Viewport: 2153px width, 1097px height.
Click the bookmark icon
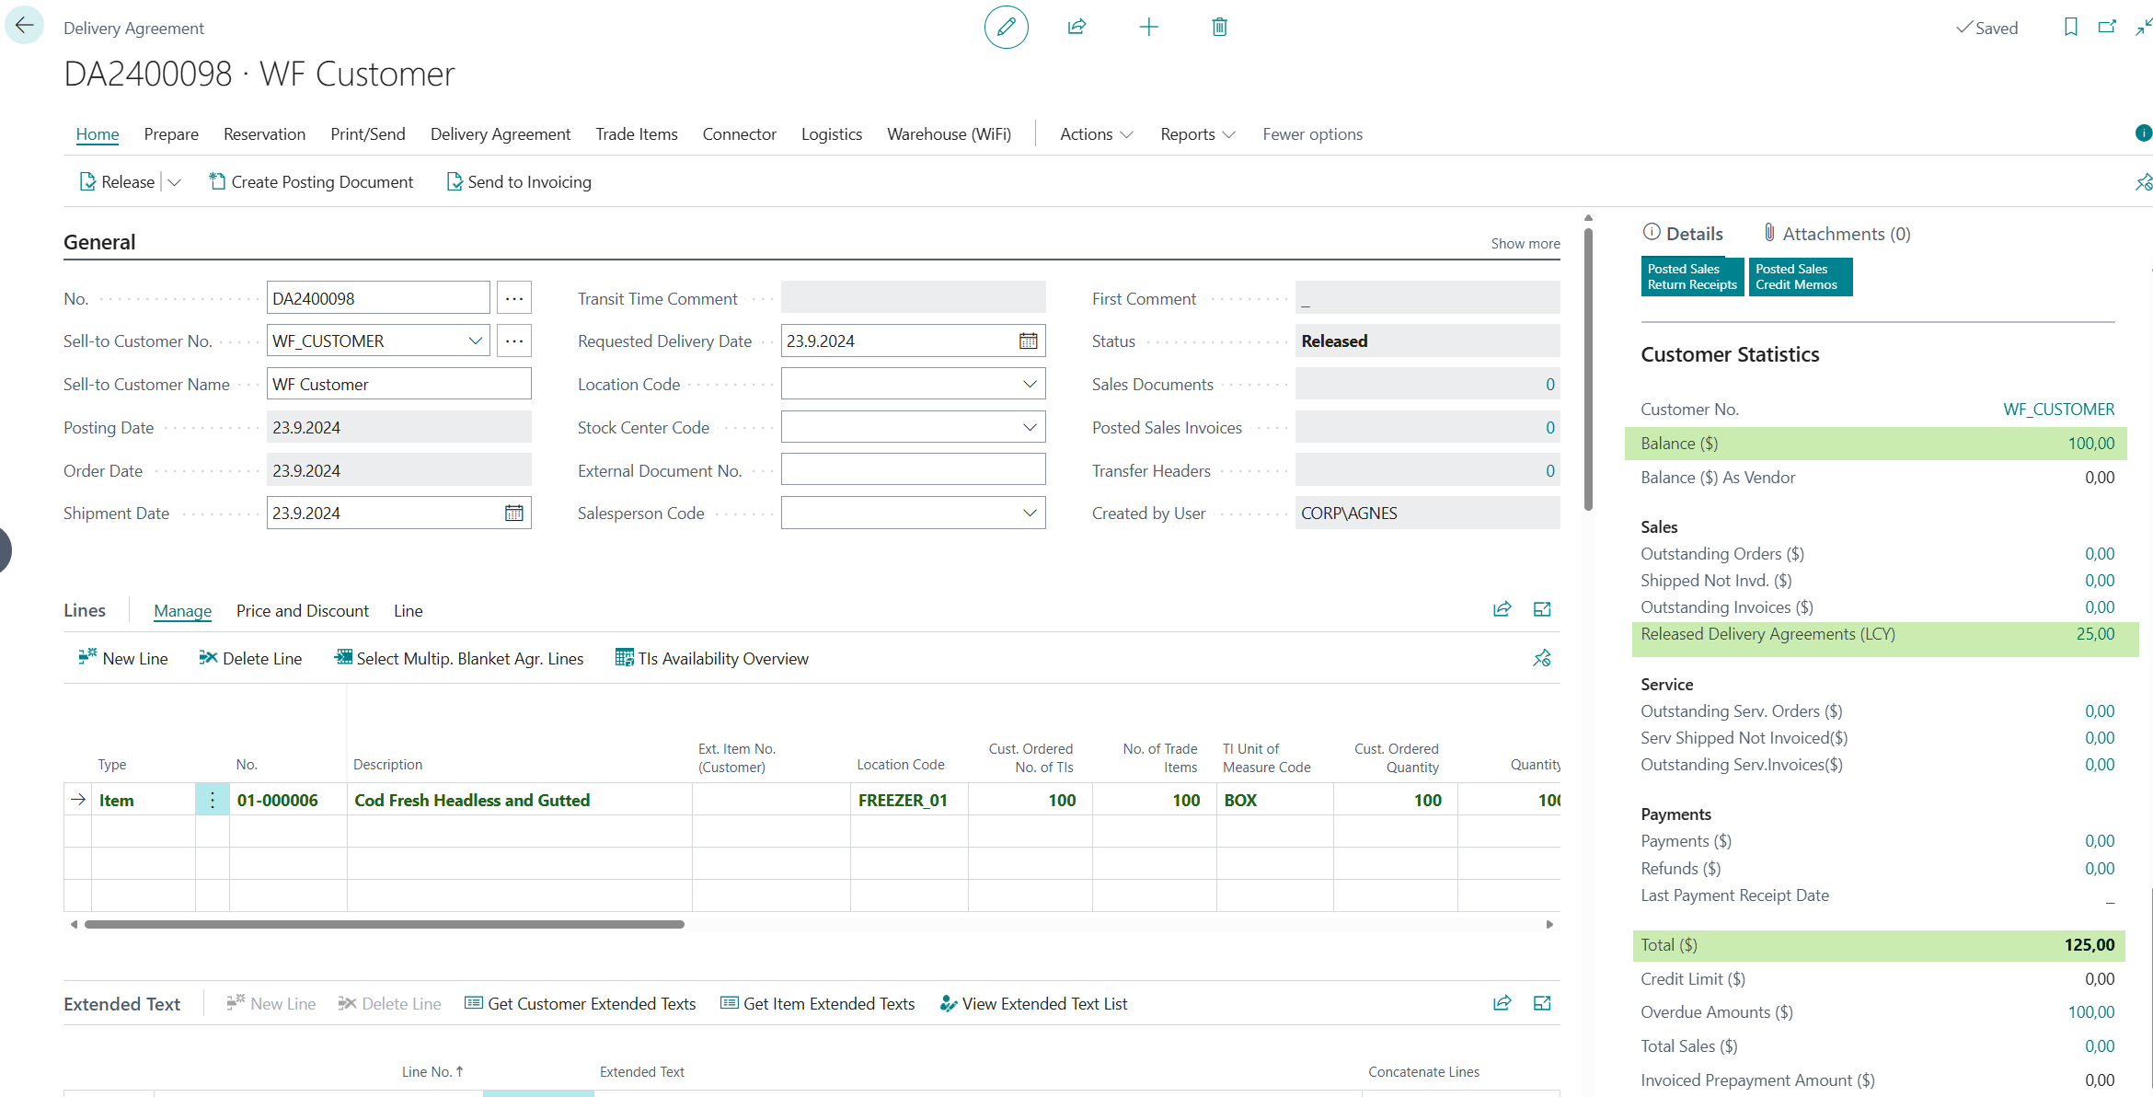coord(2070,28)
